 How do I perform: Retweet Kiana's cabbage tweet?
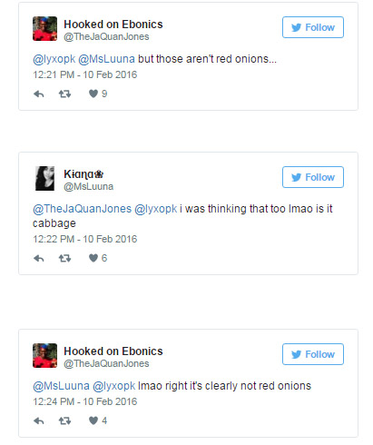pos(64,259)
